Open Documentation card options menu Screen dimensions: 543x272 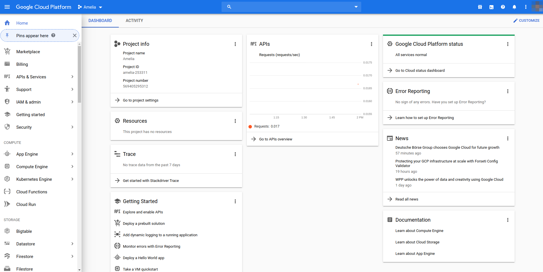[508, 220]
